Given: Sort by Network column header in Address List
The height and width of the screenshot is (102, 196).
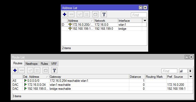Looking at the screenshot, I should click(x=106, y=21).
